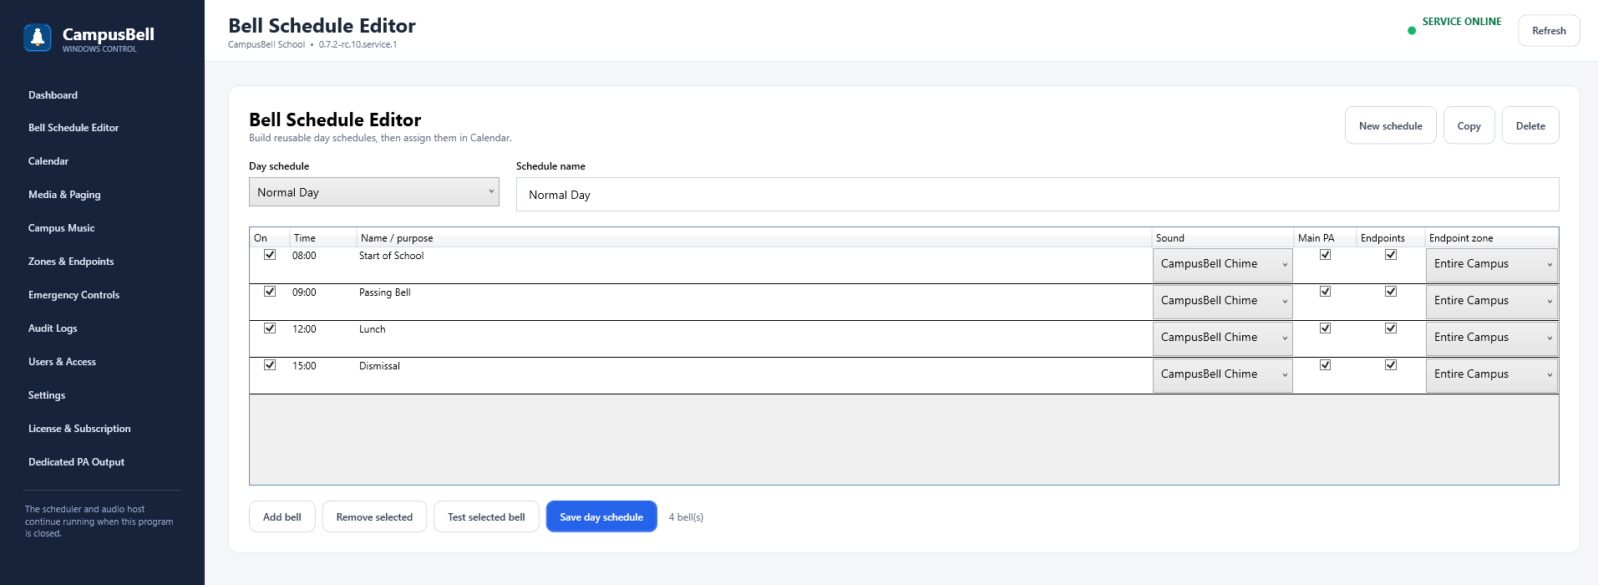Click the Dismissal name cell
Viewport: 1598px width, 585px height.
coord(754,375)
